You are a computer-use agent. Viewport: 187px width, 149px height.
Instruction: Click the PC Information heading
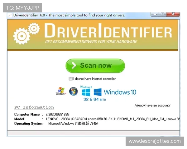pyautogui.click(x=34, y=107)
